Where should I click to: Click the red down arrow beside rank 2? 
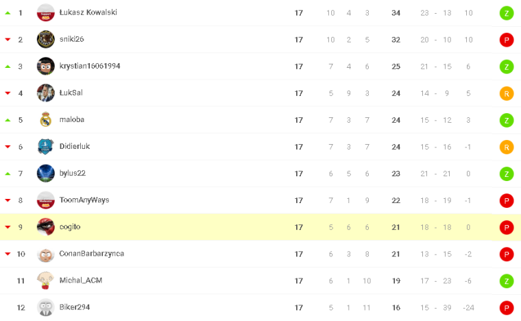click(x=8, y=39)
